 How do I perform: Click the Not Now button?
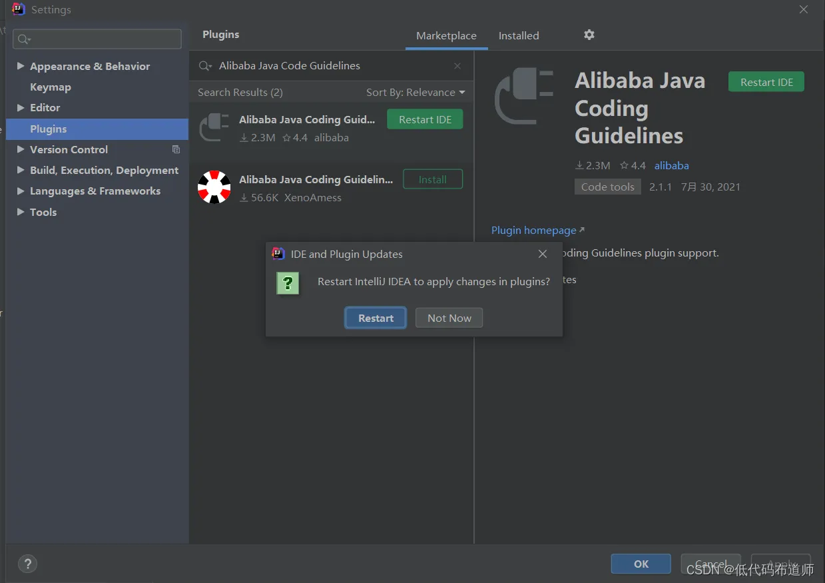pyautogui.click(x=449, y=318)
